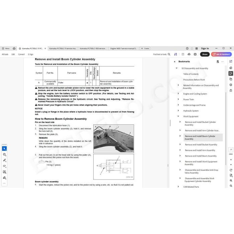Switch to Engine 140E-7 service manual tab
Screen dimensions: 234x234
tap(123, 48)
